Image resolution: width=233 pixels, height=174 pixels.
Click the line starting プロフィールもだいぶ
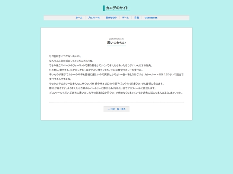pos(116,93)
